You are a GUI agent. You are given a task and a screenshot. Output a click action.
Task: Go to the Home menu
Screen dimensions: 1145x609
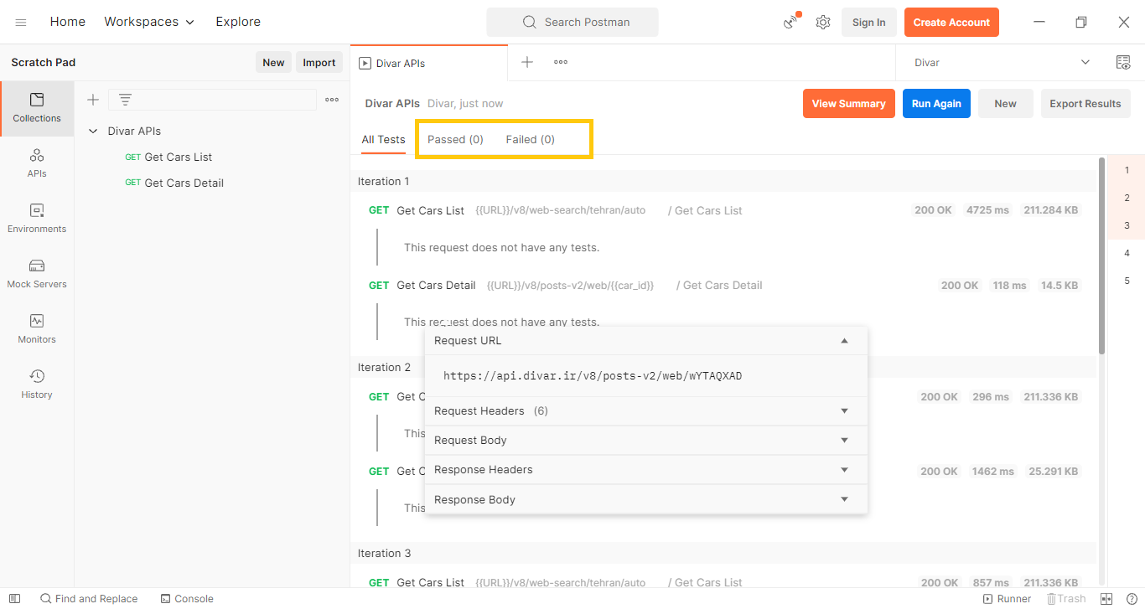[x=68, y=22]
